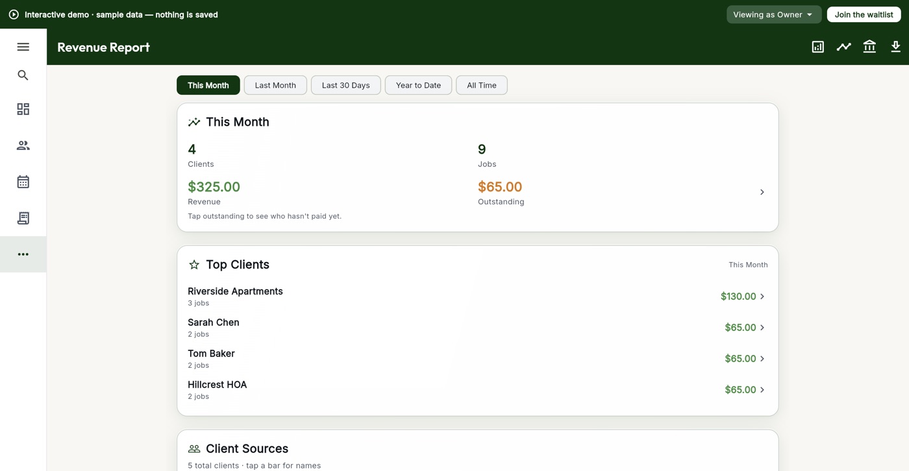Expand Riverside Apartments $130.00 chevron
909x471 pixels.
tap(762, 296)
